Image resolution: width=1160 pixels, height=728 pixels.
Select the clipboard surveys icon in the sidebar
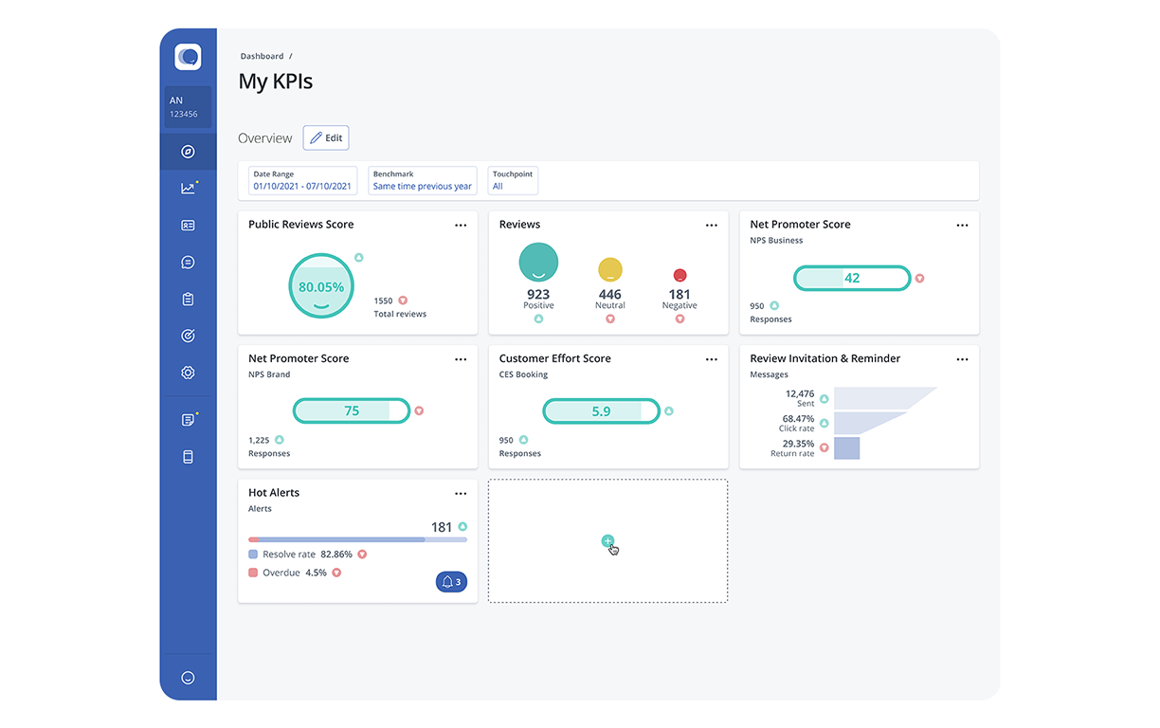(188, 299)
